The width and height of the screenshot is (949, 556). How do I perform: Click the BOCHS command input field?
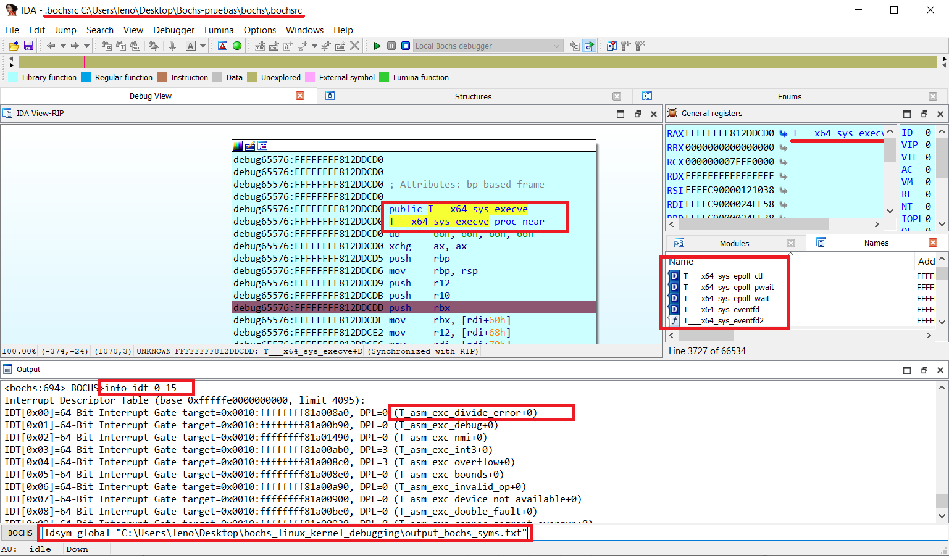pos(284,533)
